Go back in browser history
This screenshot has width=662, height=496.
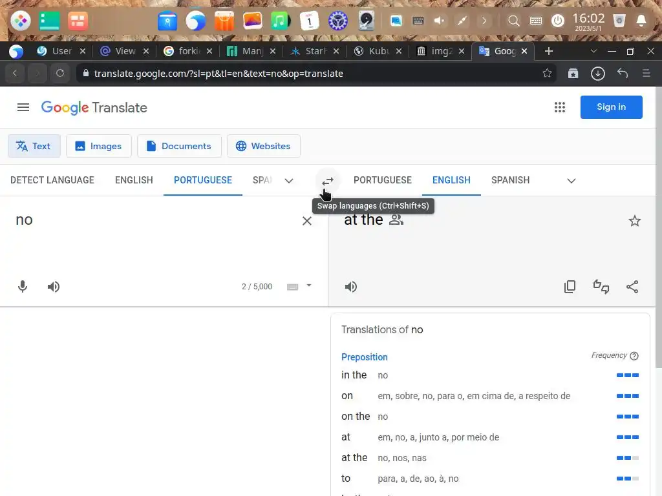15,74
